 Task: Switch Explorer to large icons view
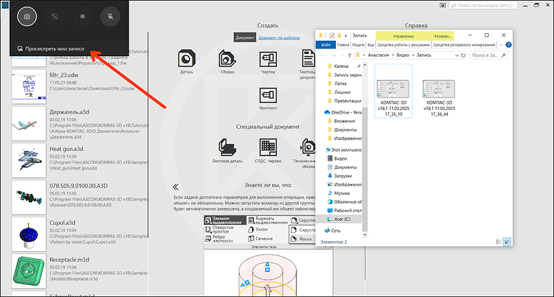[507, 242]
